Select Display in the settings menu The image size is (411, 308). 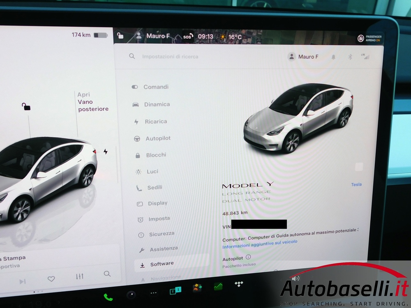152,204
